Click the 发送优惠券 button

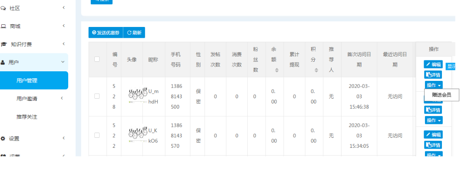click(x=106, y=33)
